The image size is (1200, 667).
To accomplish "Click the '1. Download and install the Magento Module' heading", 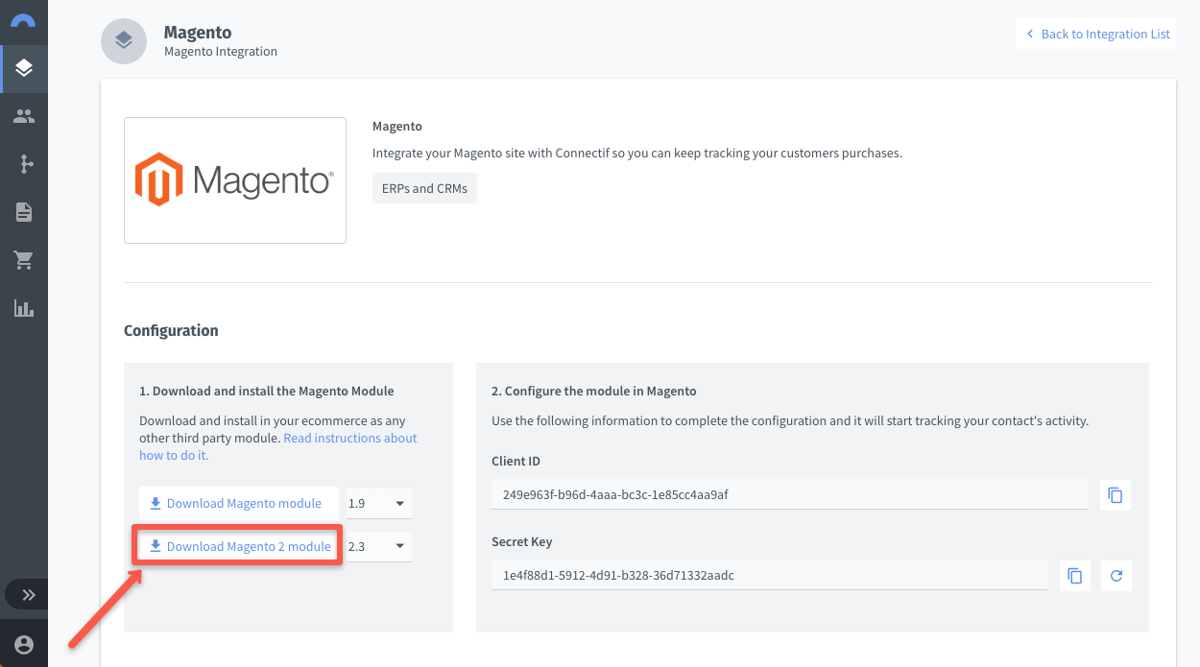I will coord(267,391).
